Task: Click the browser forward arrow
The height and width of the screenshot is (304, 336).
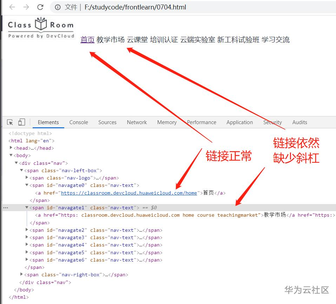Action: point(26,7)
